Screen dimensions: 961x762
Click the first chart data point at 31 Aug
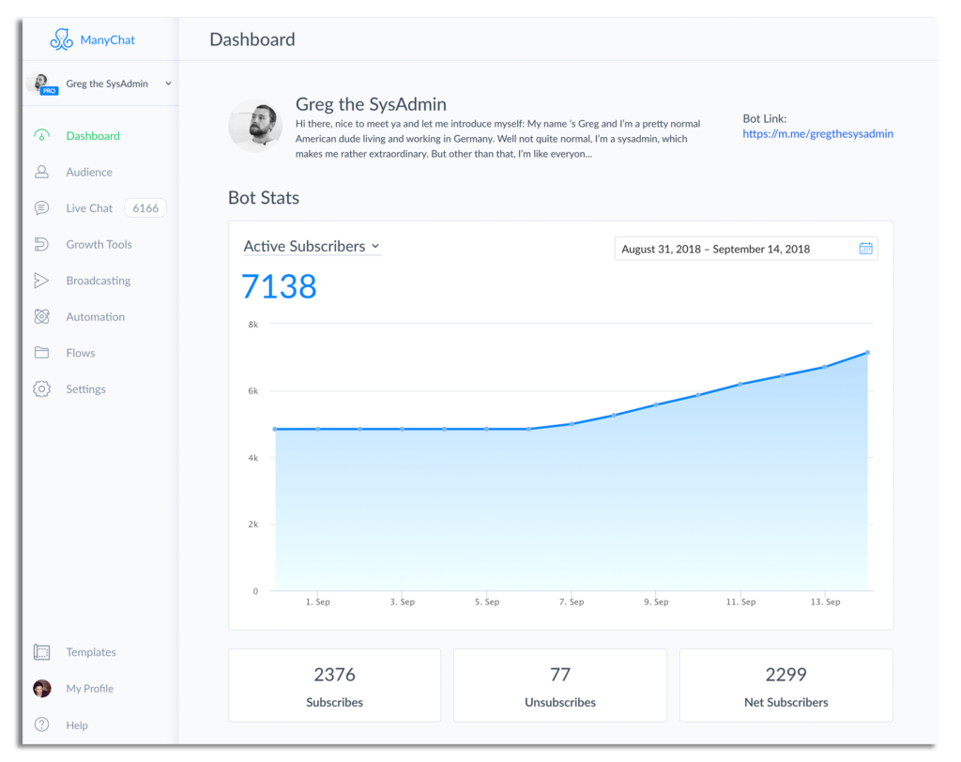click(x=275, y=429)
